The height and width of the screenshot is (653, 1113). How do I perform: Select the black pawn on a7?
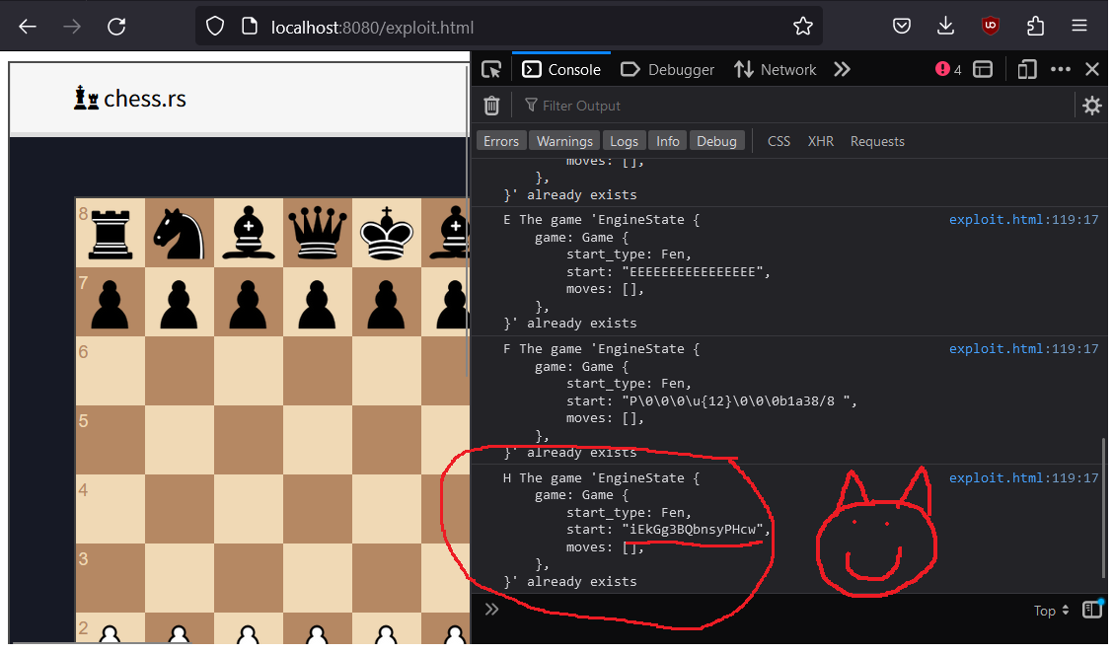tap(111, 304)
